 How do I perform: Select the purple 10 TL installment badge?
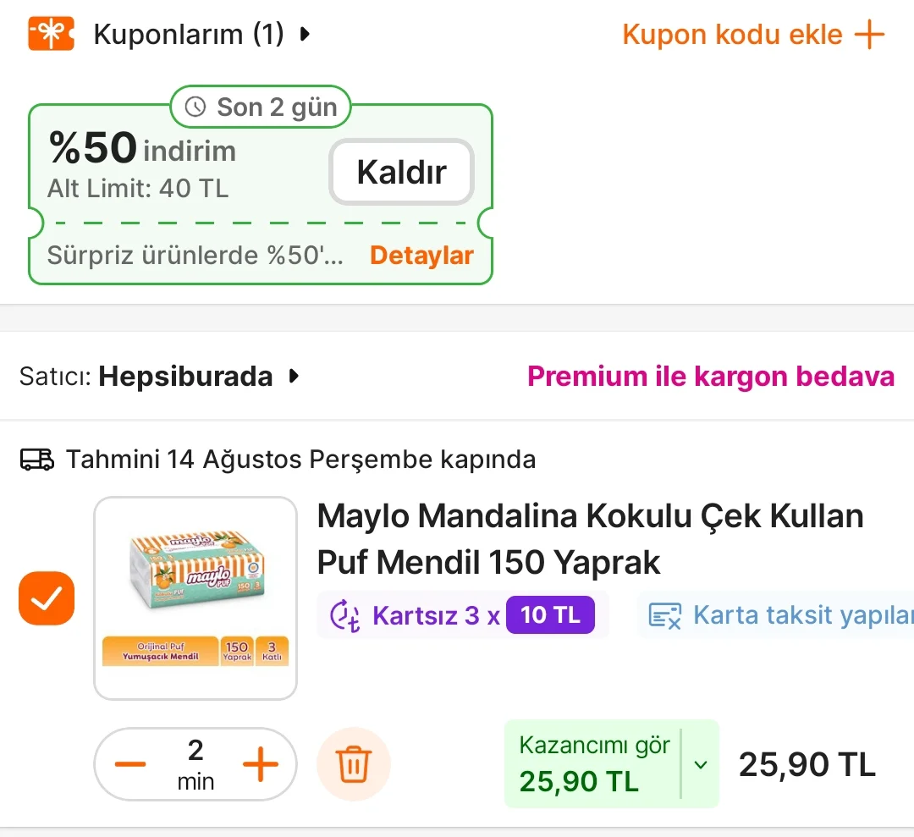550,615
